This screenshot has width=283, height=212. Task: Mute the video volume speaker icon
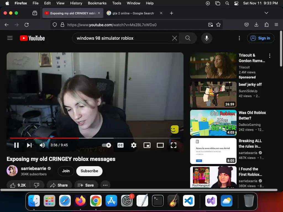[42, 145]
